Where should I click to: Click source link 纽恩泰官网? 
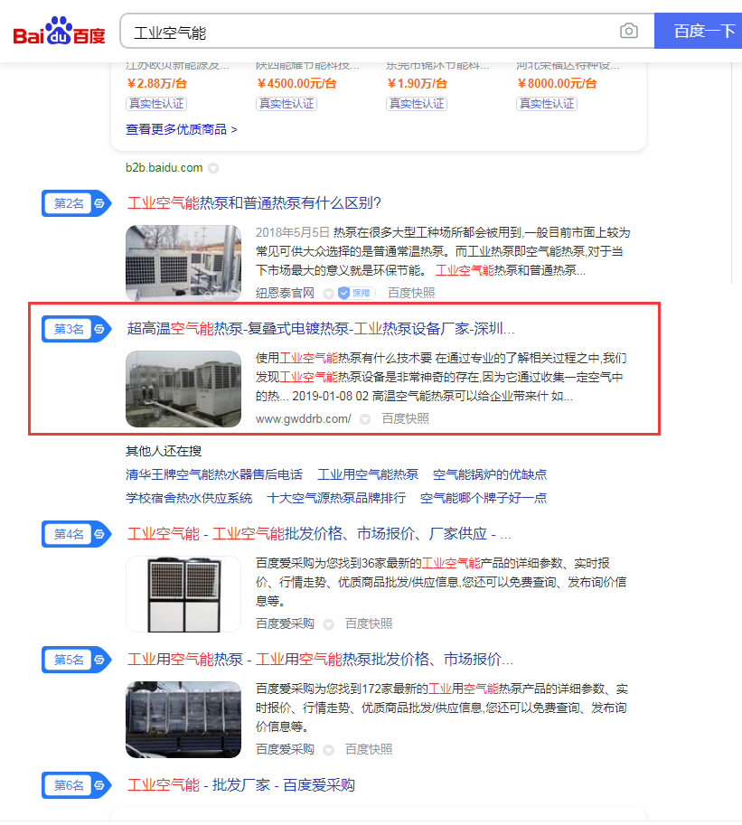click(x=285, y=293)
